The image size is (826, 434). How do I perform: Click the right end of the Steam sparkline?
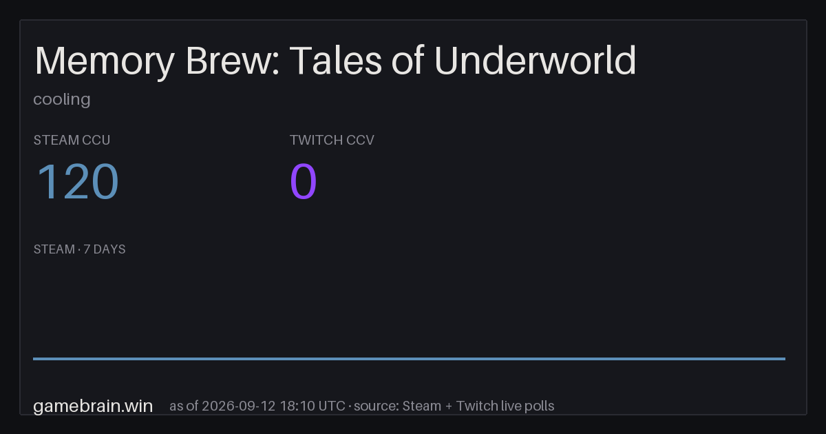tap(784, 358)
